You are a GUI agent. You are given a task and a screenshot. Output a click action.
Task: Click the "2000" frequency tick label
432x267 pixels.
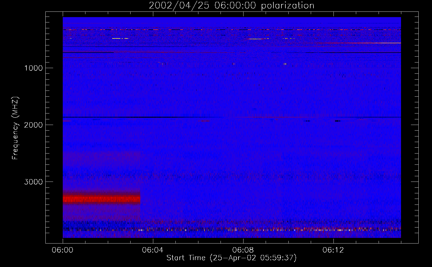[33, 125]
